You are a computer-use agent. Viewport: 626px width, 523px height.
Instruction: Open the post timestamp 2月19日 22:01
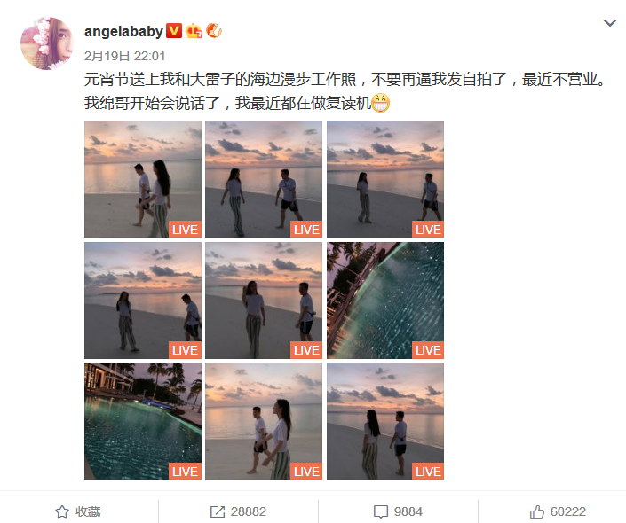[x=124, y=56]
